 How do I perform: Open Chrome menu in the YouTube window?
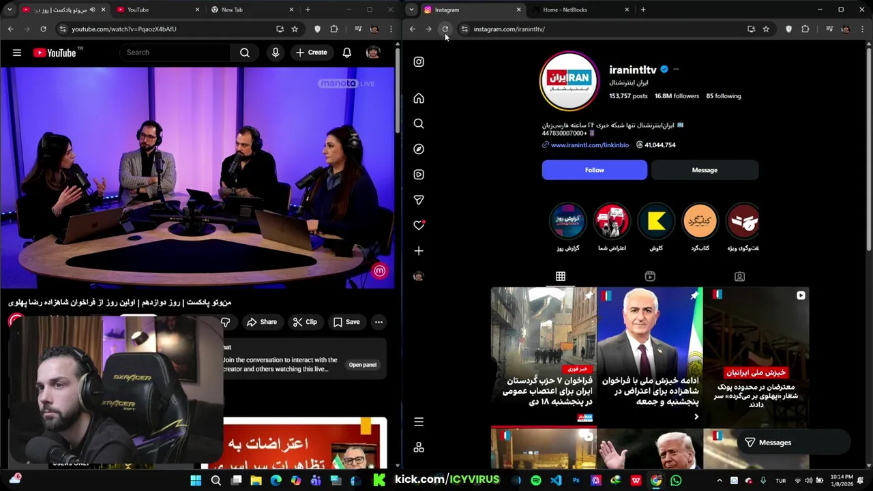point(391,29)
